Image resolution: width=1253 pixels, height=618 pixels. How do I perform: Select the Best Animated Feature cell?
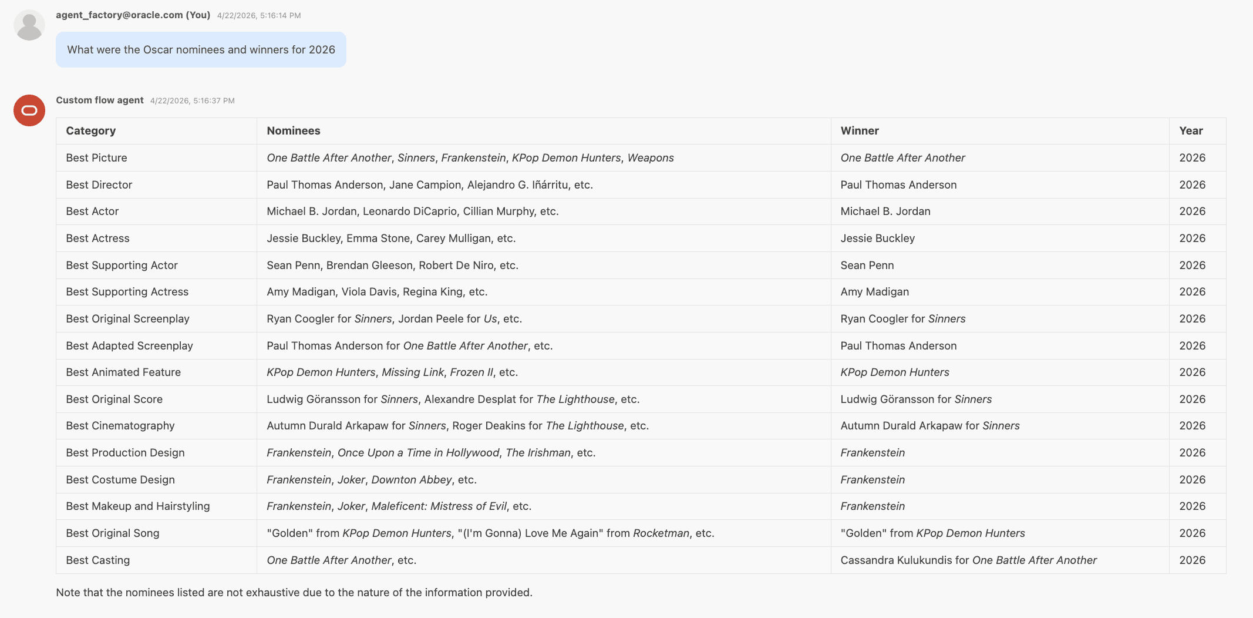tap(156, 372)
